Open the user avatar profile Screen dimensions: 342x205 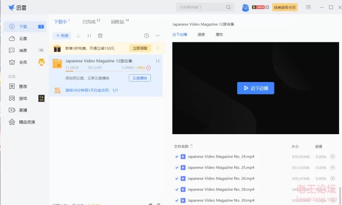tap(245, 8)
